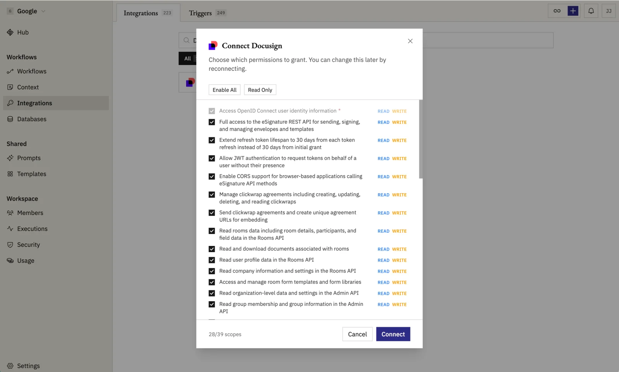The width and height of the screenshot is (619, 372).
Task: Uncheck read and download room documents scope
Action: pyautogui.click(x=212, y=249)
